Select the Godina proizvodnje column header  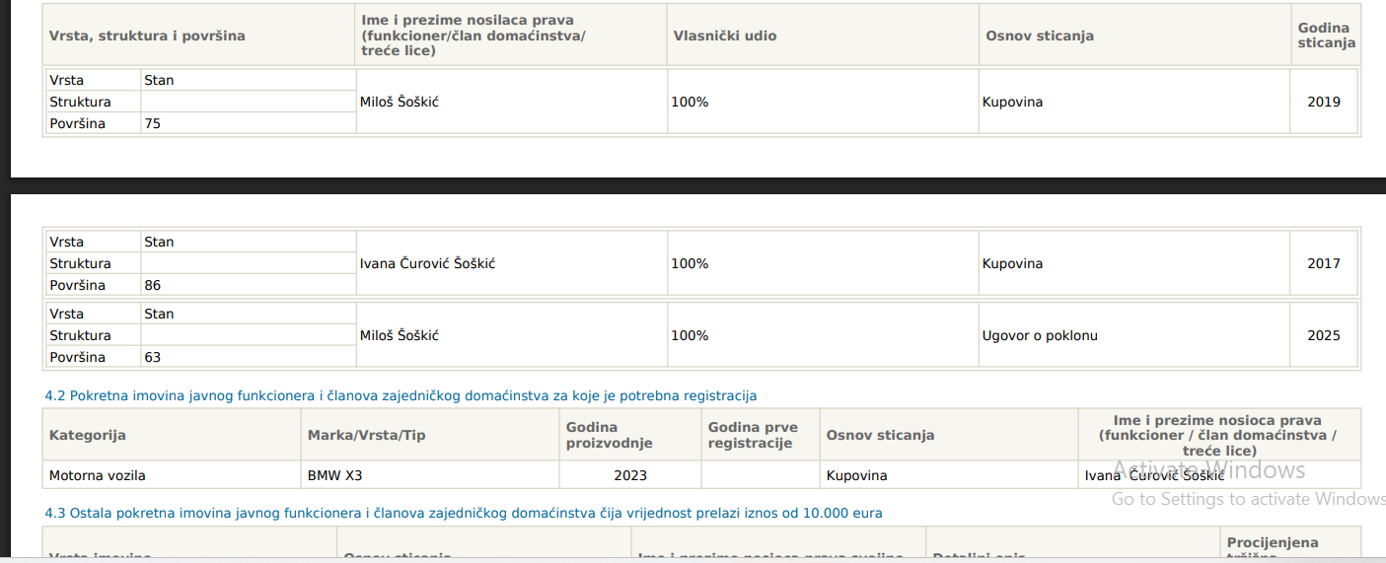(609, 435)
